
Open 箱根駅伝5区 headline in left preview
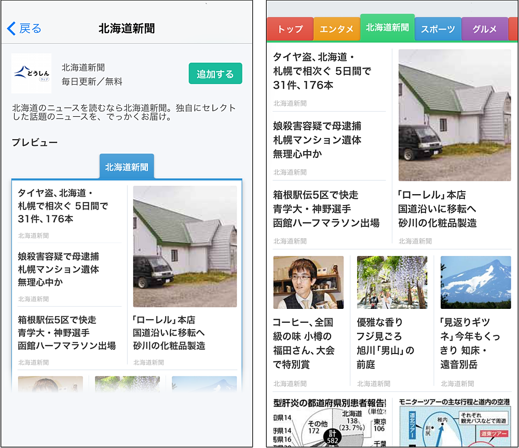click(67, 333)
